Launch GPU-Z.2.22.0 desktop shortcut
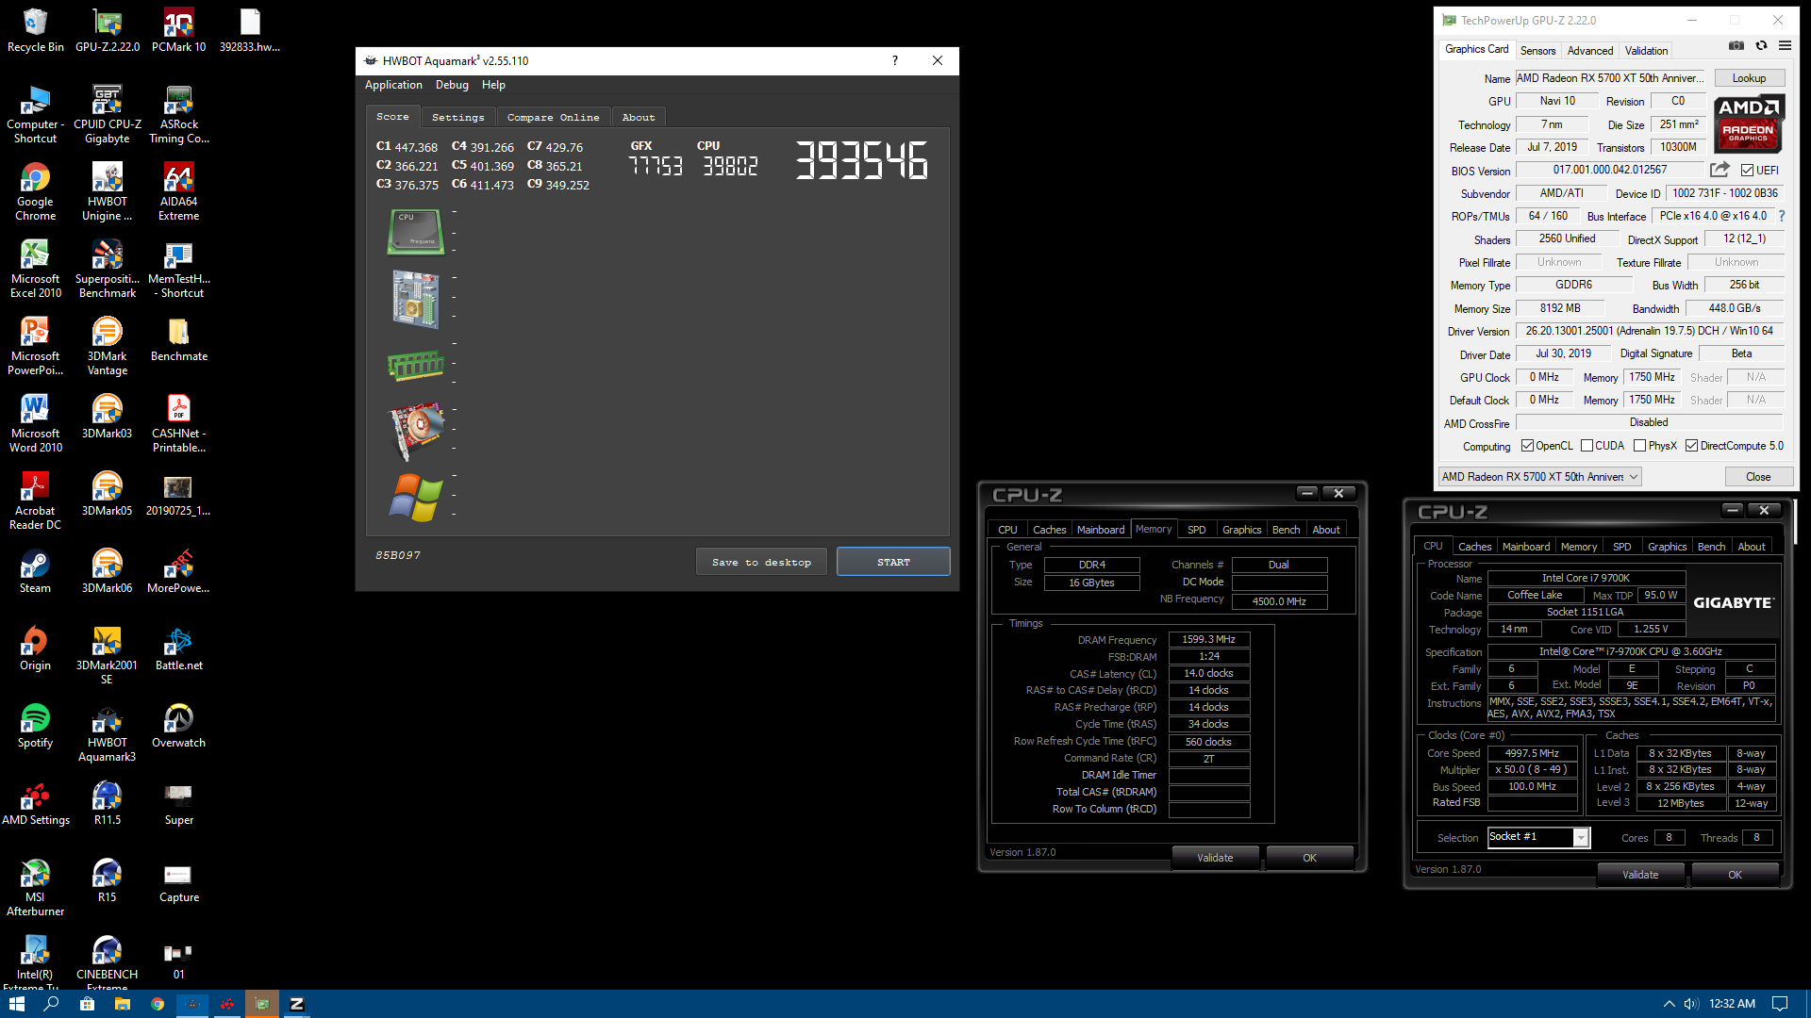The image size is (1811, 1018). (108, 30)
